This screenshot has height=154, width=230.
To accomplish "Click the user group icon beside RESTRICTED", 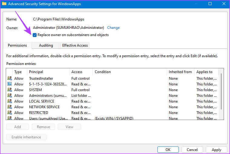I will (x=10, y=112).
